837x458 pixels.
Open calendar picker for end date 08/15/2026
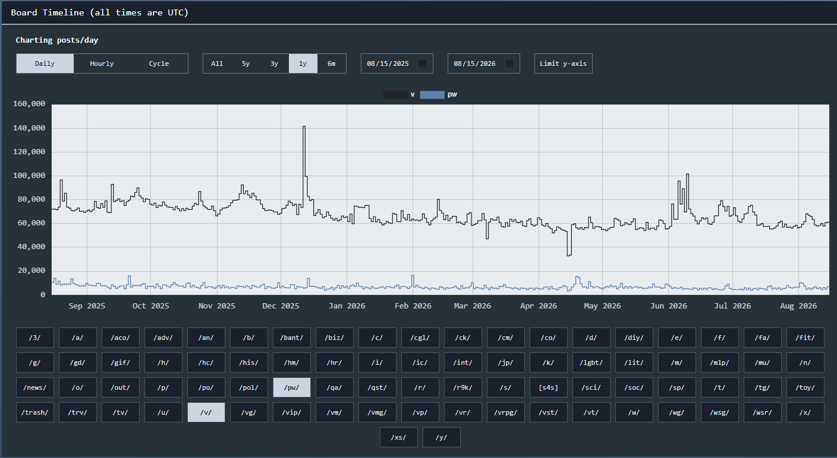pyautogui.click(x=509, y=63)
